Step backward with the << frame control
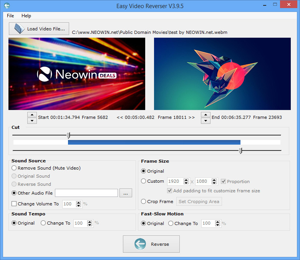300x260 pixels. coord(120,117)
